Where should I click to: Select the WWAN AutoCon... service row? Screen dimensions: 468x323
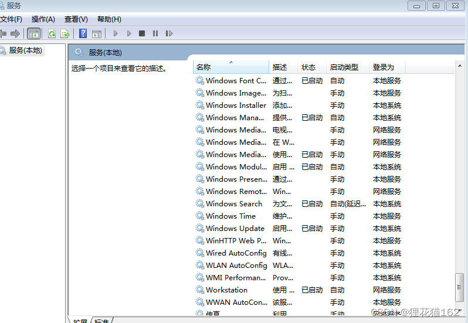pos(299,302)
